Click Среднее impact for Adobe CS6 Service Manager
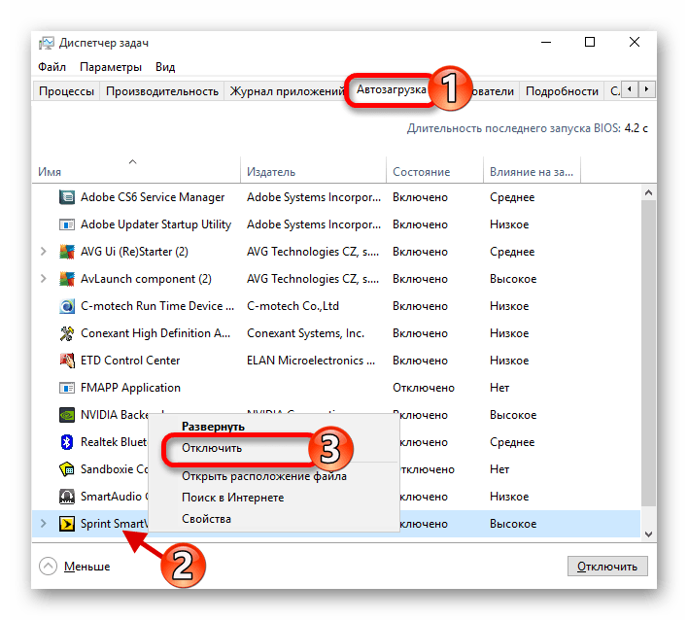The width and height of the screenshot is (688, 620). tap(512, 197)
